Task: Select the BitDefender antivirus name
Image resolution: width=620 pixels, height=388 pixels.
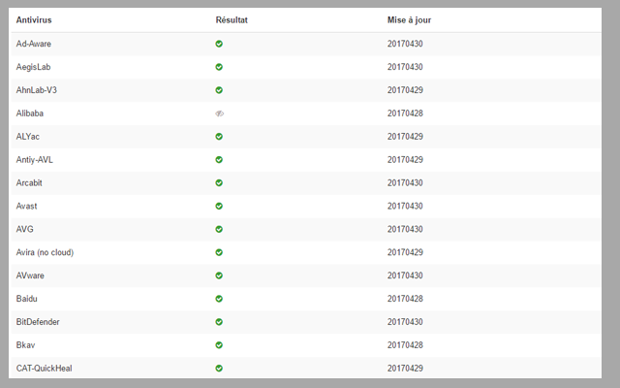Action: pos(38,322)
